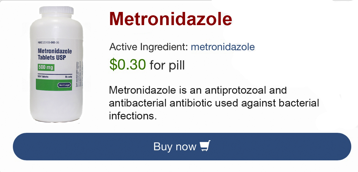Click the NDC 23155-065-05 code on bottle
This screenshot has height=172, width=358.
[x=48, y=43]
